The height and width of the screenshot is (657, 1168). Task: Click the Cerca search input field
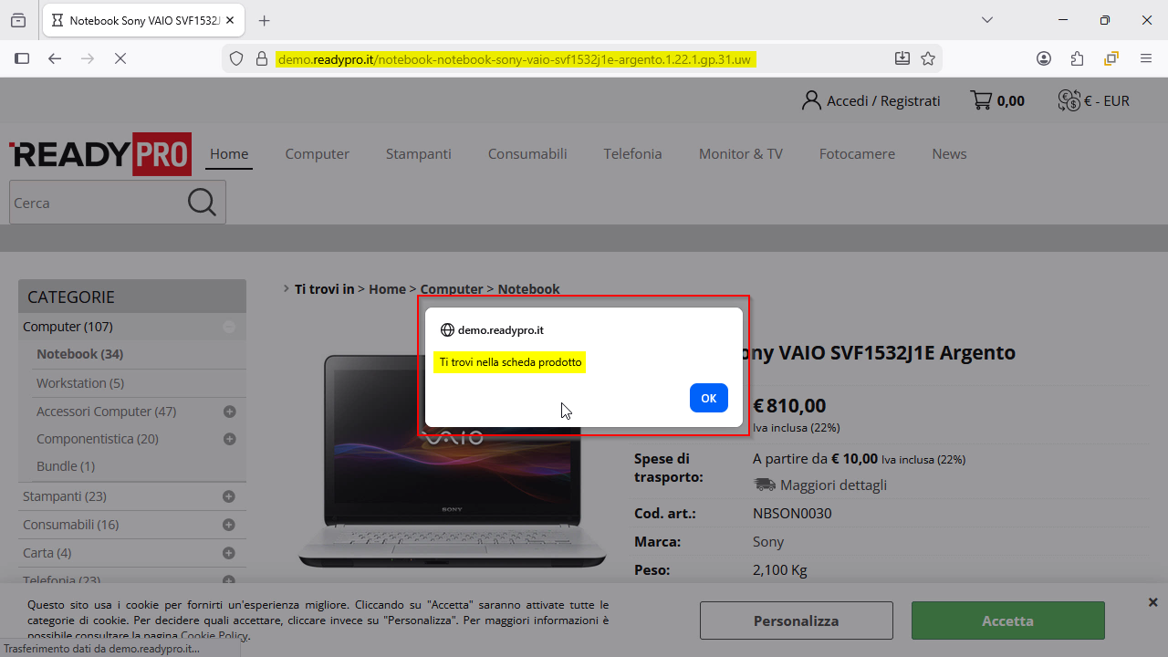[x=96, y=203]
